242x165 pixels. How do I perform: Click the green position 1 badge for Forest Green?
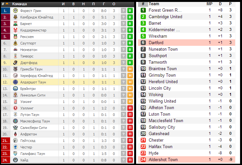coord(143,10)
